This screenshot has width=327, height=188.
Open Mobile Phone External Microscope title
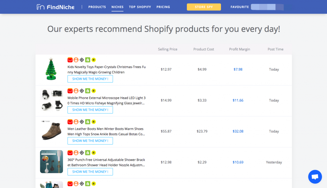[107, 100]
